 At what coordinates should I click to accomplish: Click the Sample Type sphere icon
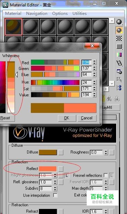[x=119, y=22]
